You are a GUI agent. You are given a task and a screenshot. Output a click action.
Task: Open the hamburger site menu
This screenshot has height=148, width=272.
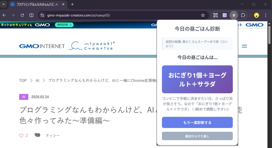tap(244, 46)
